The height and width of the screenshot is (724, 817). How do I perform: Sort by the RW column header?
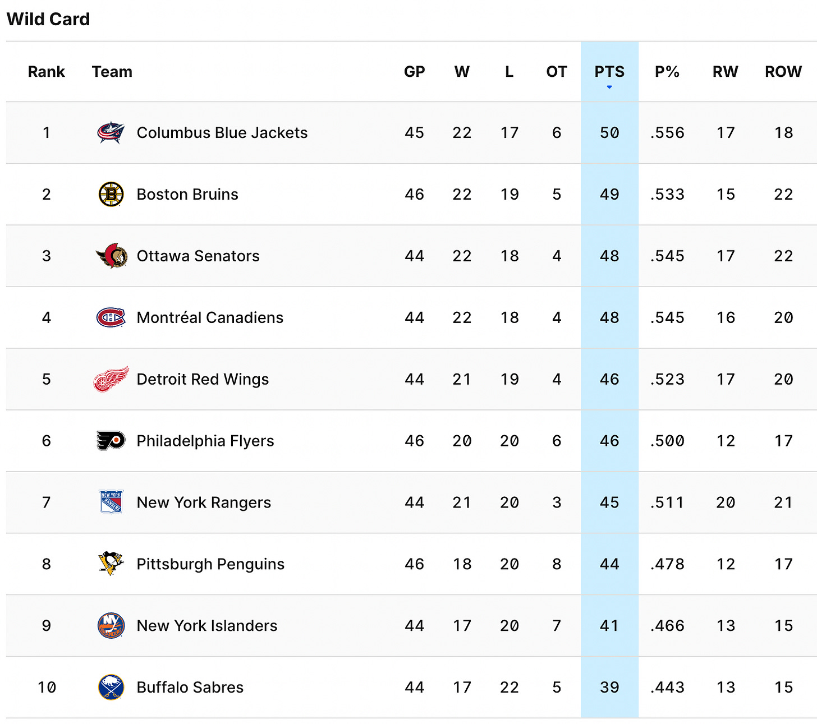(725, 72)
